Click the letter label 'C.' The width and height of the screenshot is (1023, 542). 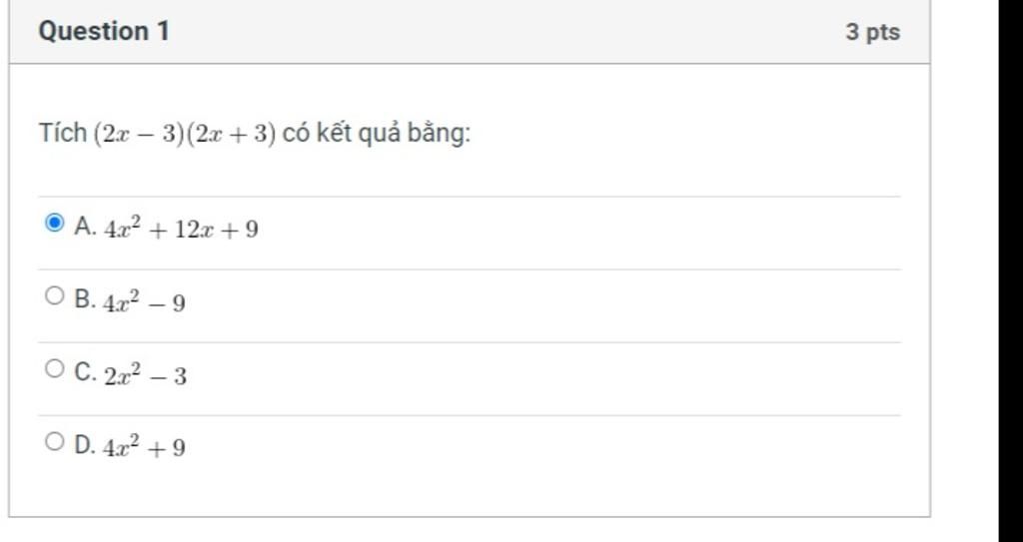tap(86, 372)
